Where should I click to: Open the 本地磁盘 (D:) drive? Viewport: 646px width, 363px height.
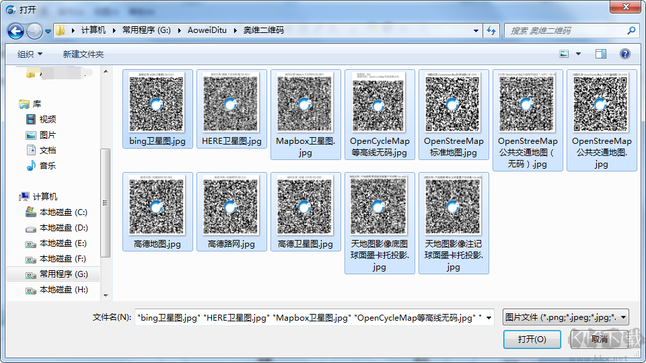(63, 228)
